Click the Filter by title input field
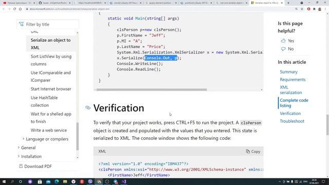 48,24
